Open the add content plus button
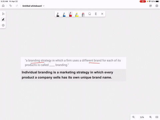 tap(3, 25)
